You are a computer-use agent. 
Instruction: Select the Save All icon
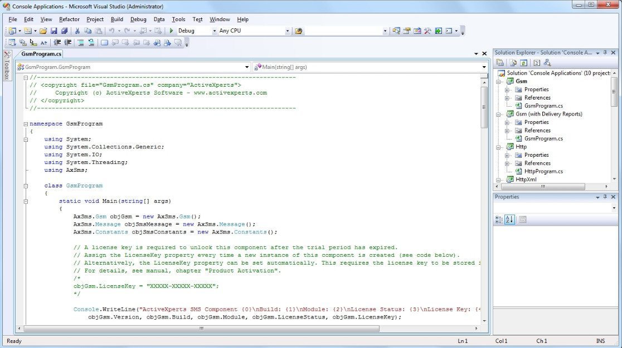[64, 31]
